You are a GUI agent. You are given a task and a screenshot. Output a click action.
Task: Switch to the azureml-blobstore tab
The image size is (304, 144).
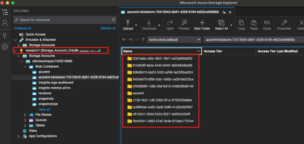(x=173, y=12)
